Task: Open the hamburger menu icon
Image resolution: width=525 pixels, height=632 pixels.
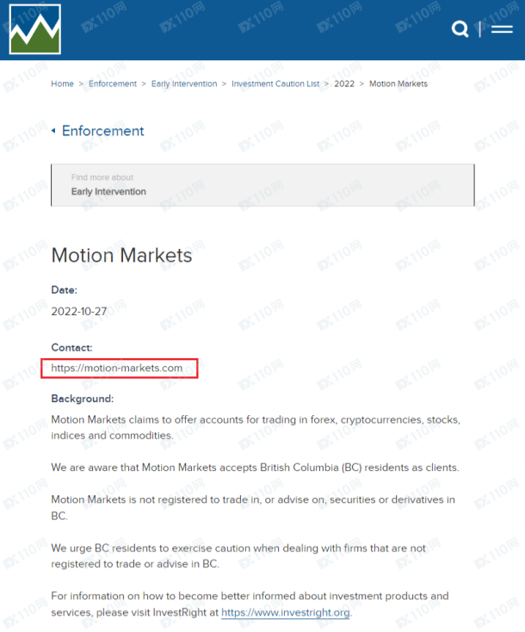Action: [x=502, y=29]
